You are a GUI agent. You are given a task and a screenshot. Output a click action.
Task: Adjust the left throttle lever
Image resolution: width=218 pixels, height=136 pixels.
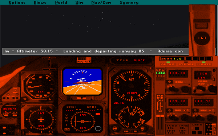point(158,124)
